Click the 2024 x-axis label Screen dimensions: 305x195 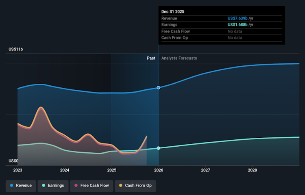(65, 170)
